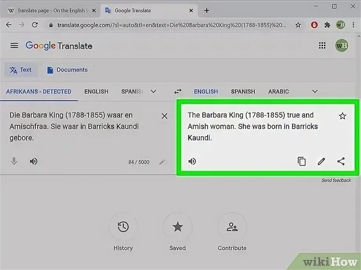
Task: Open the red browser extension icon
Action: (314, 25)
